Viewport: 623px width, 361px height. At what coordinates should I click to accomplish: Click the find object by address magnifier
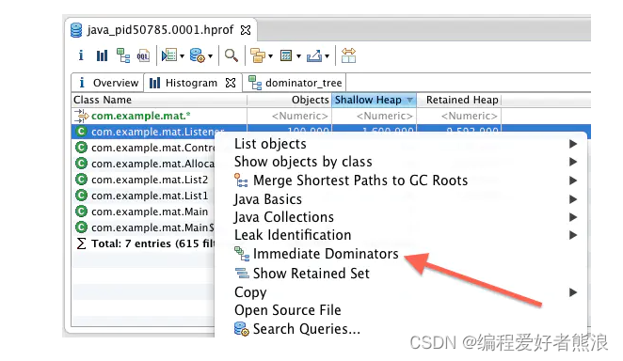232,55
